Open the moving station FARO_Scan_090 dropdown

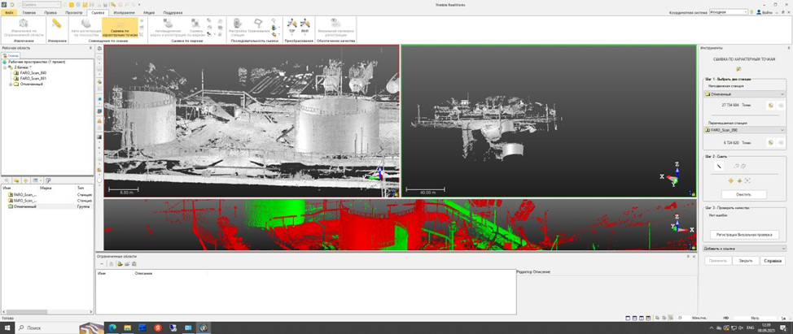click(x=782, y=130)
